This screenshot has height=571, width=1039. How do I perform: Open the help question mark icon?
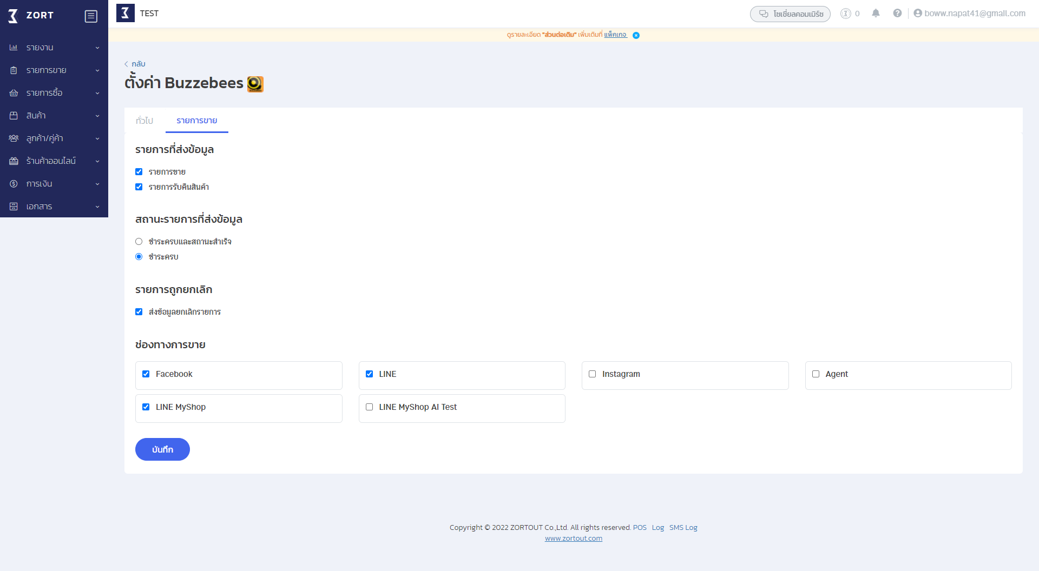[x=897, y=13]
